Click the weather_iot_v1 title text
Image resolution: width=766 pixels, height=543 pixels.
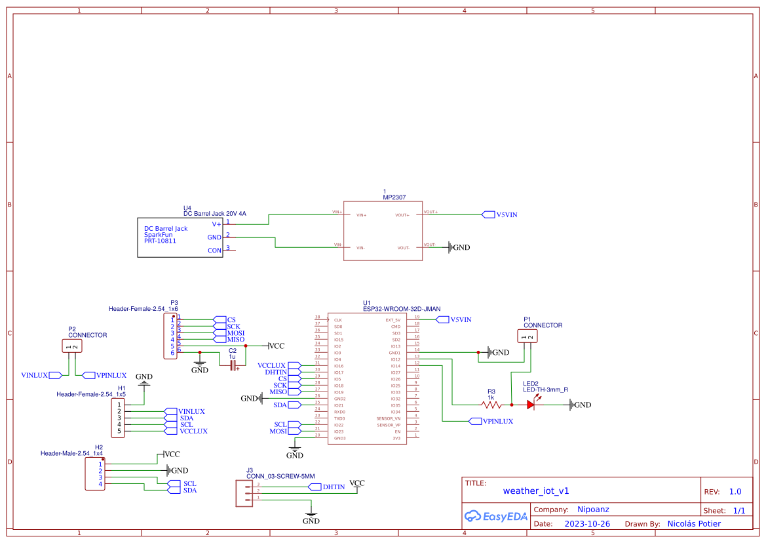(x=537, y=490)
